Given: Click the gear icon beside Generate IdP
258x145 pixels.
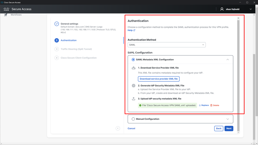Looking at the screenshot, I should [134, 86].
